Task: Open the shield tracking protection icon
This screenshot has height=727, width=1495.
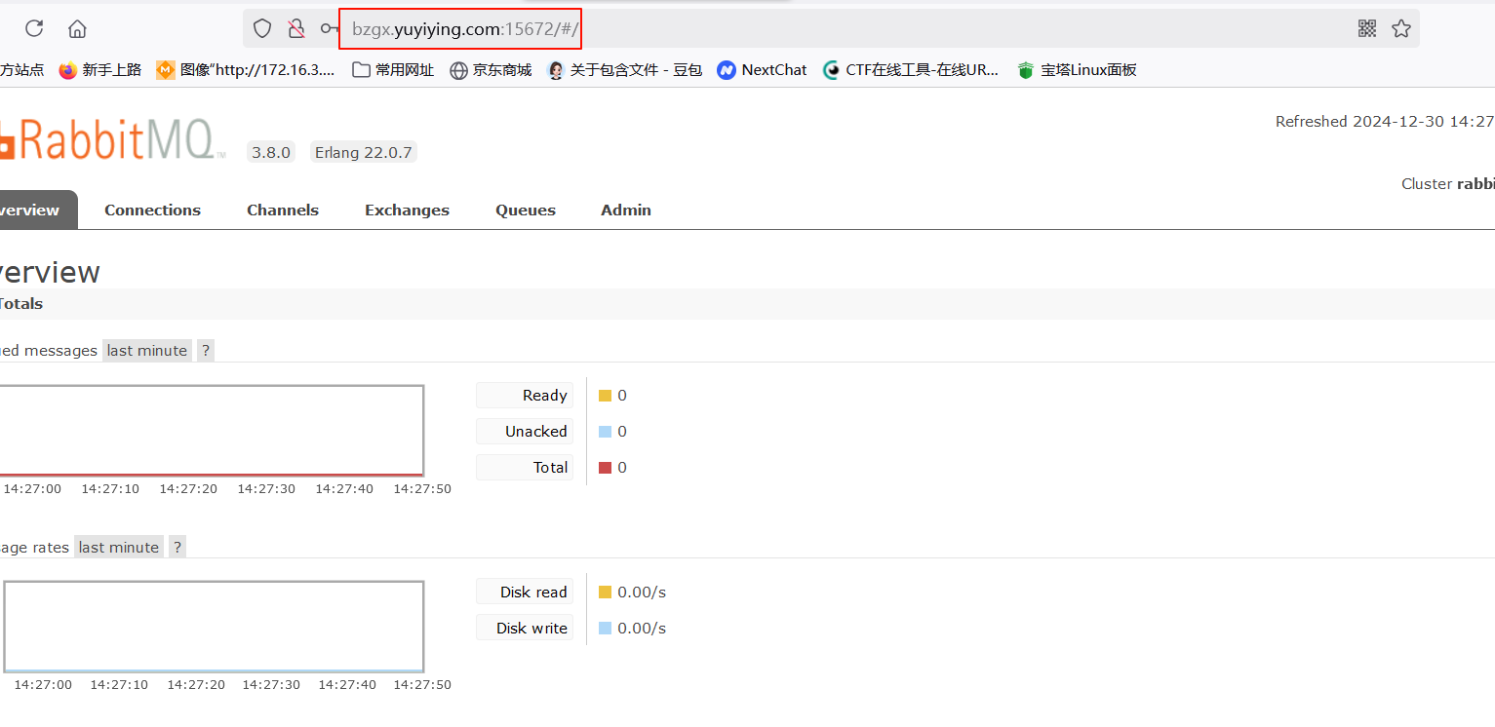Action: 262,28
